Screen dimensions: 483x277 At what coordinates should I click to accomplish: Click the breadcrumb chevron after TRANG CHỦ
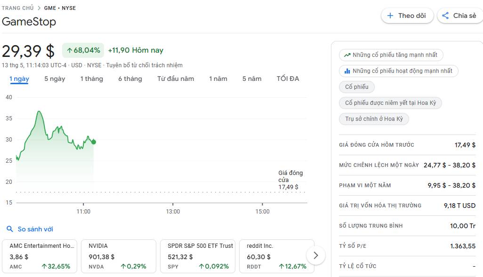(39, 8)
